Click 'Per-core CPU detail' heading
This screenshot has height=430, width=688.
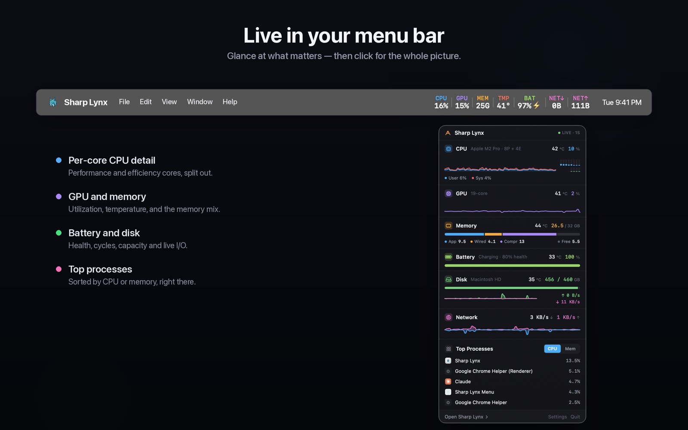[112, 160]
